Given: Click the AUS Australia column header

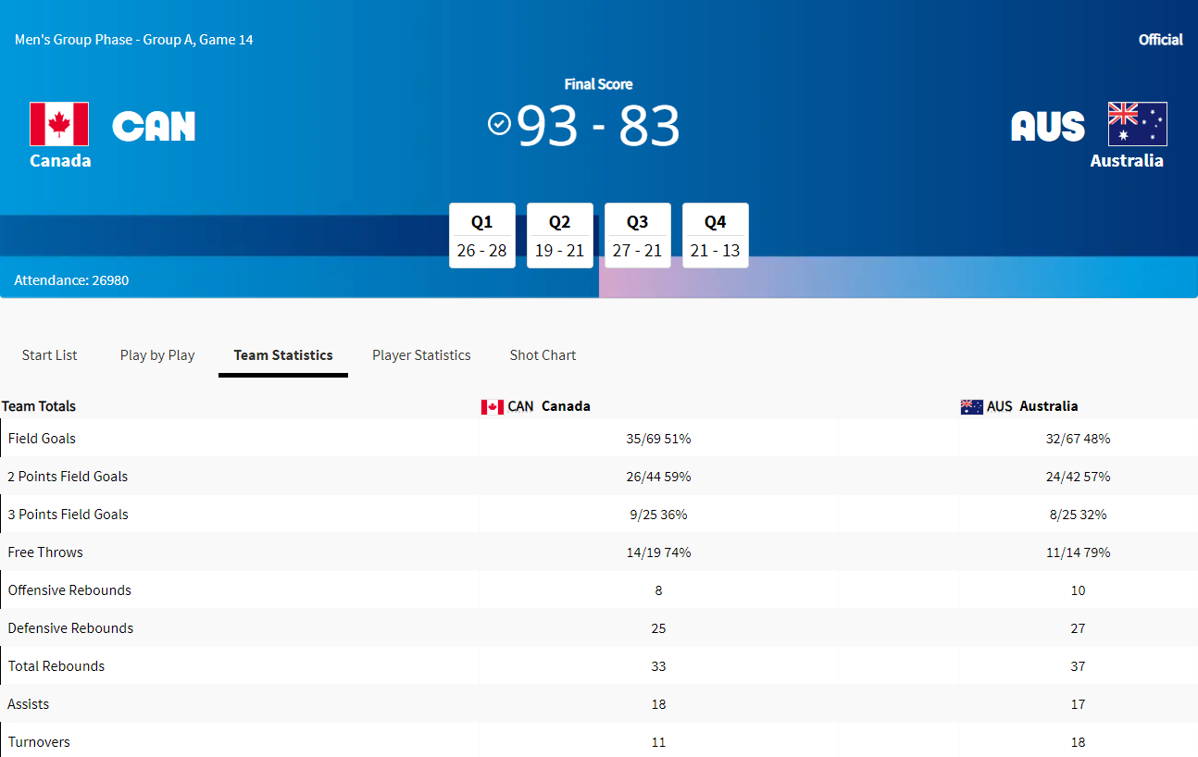Looking at the screenshot, I should click(1019, 406).
